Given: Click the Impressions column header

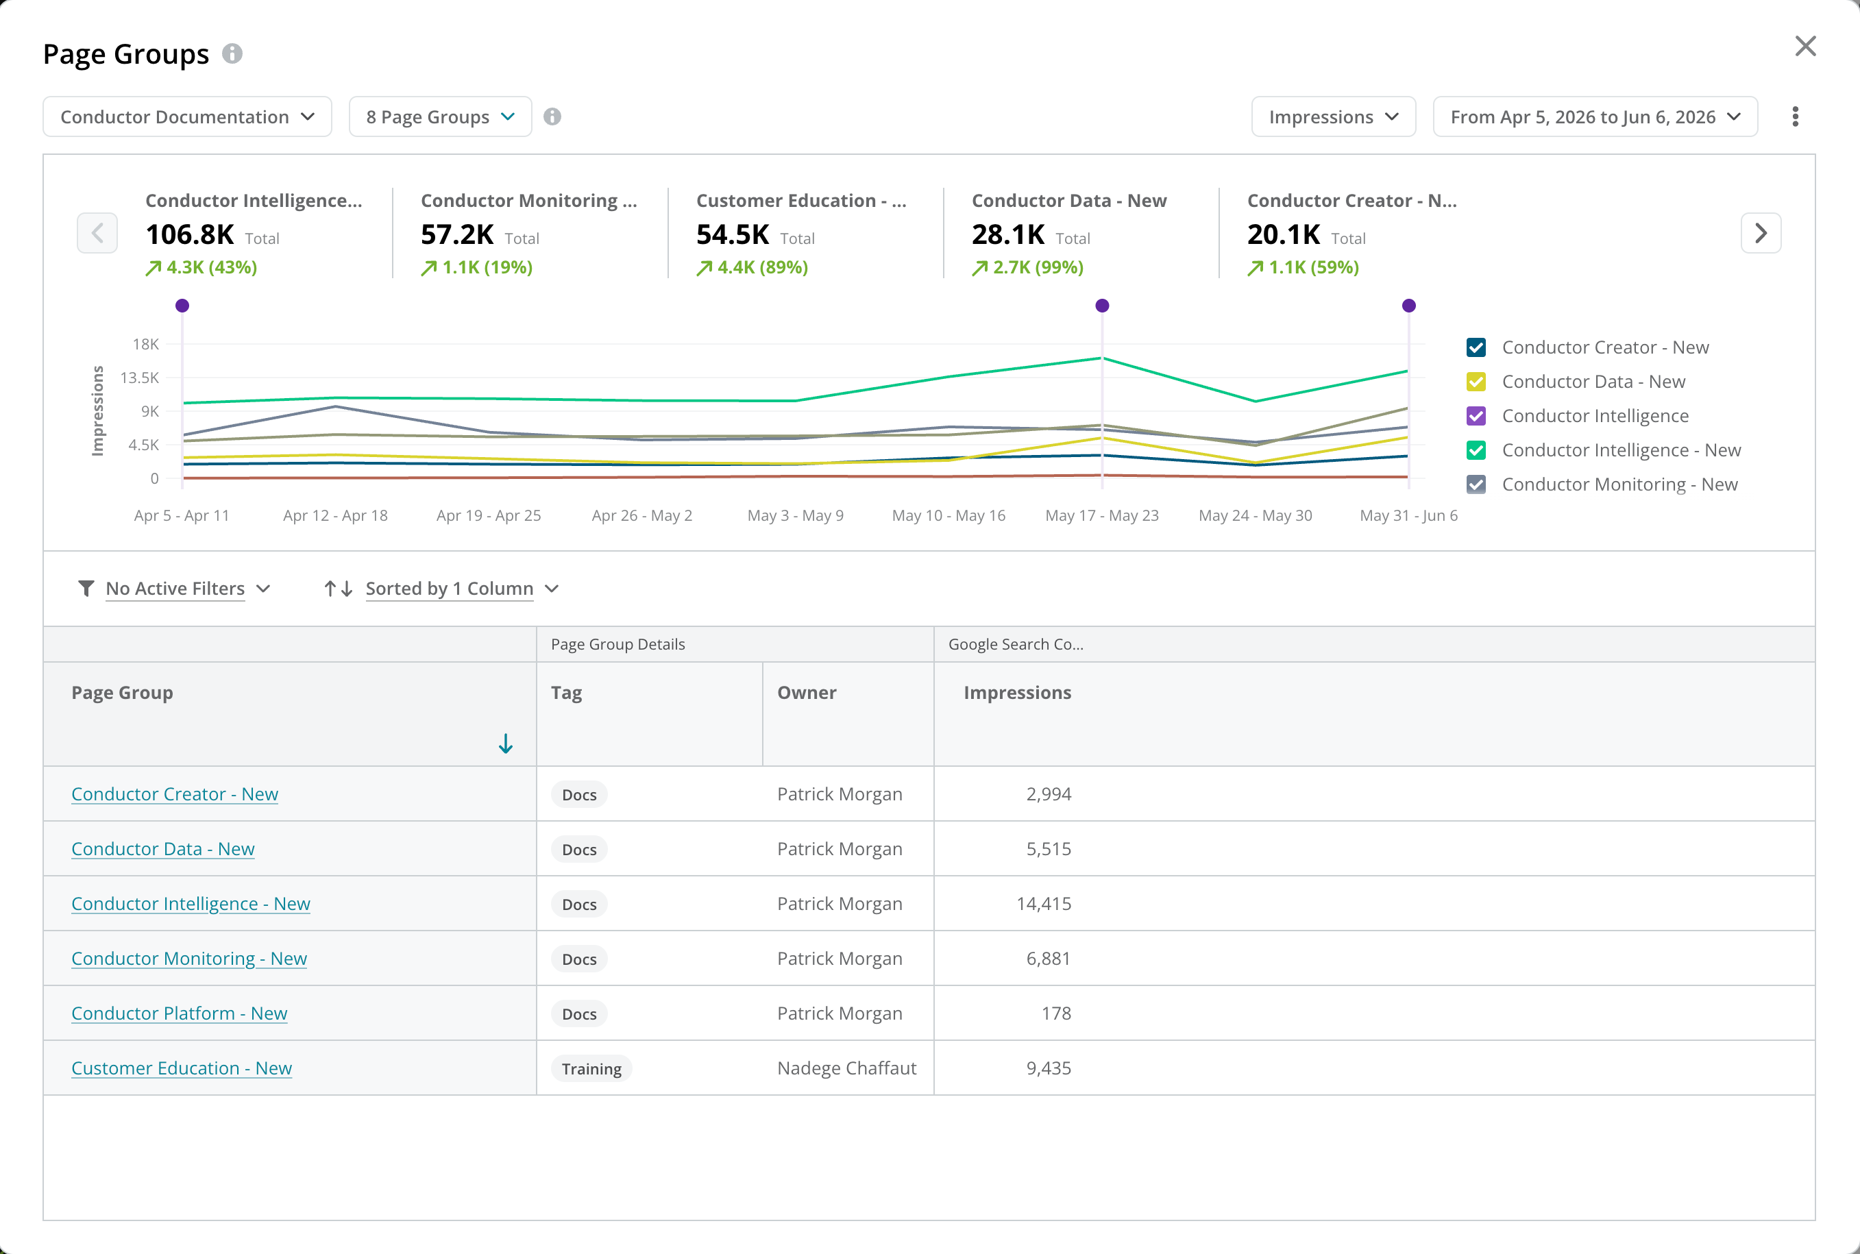Looking at the screenshot, I should (1017, 693).
